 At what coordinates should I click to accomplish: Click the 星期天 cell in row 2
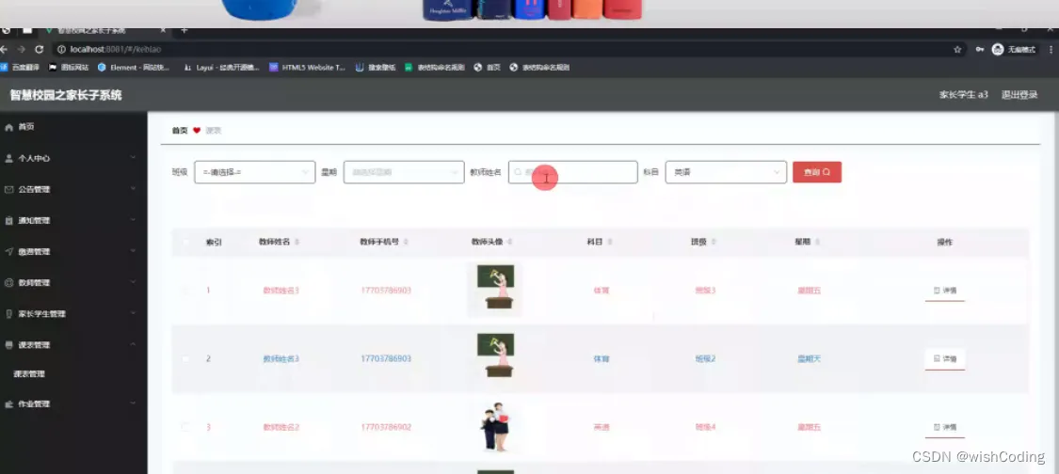809,358
